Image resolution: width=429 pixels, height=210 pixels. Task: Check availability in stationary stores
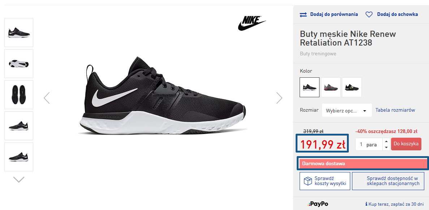click(x=393, y=181)
